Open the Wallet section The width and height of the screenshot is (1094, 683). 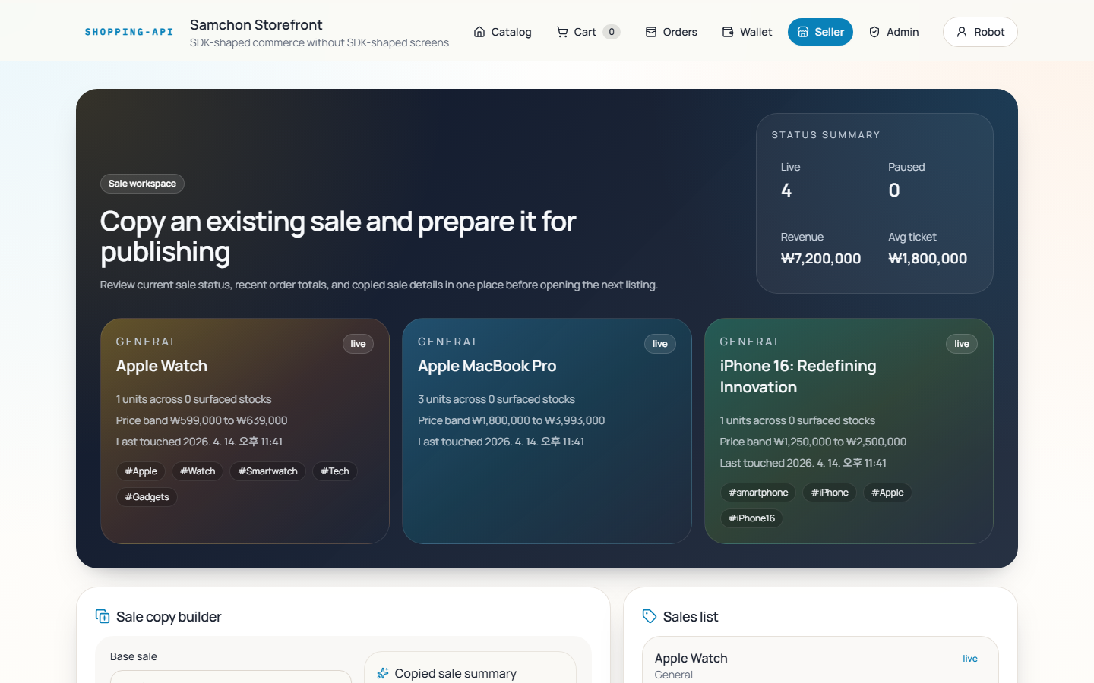pos(747,32)
